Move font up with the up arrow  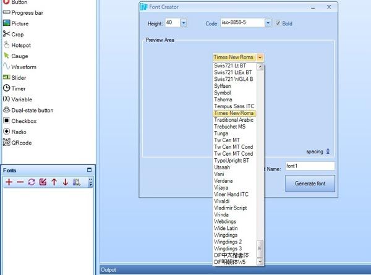click(54, 182)
